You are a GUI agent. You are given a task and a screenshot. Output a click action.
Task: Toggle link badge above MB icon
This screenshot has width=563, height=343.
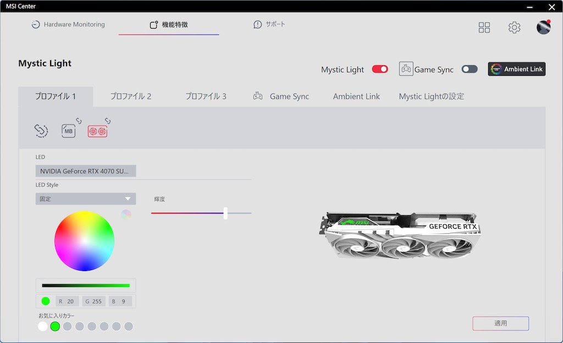[79, 121]
